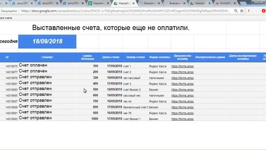Bookmark this page with the star icon

(242, 11)
